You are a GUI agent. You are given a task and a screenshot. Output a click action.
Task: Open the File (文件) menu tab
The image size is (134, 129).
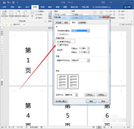pyautogui.click(x=4, y=7)
